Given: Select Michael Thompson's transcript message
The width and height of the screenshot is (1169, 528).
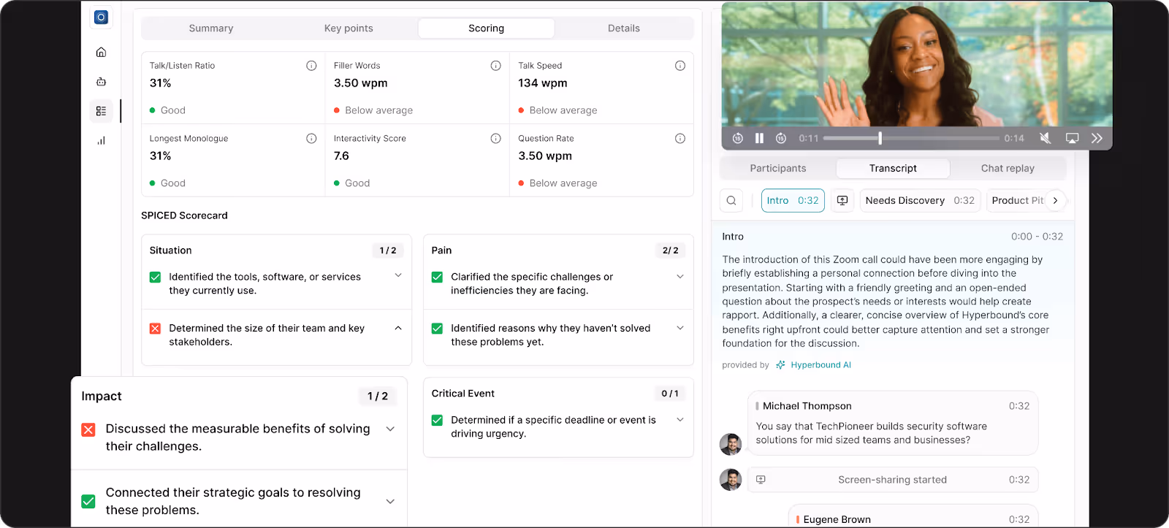Looking at the screenshot, I should click(x=893, y=424).
